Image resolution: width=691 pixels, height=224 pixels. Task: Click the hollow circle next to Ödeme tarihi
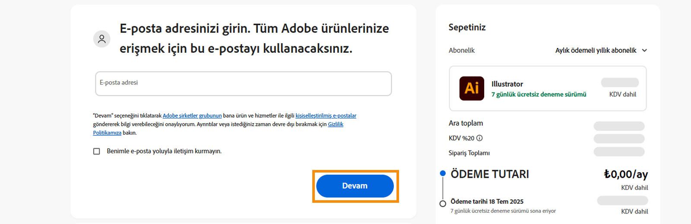443,204
